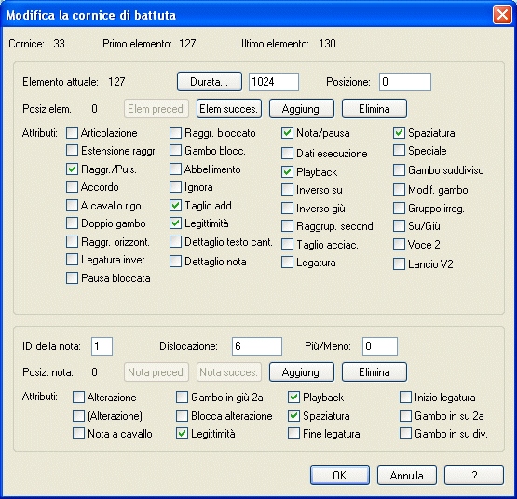Screen dimensions: 517x499
Task: Open help with the ? button
Action: (474, 476)
